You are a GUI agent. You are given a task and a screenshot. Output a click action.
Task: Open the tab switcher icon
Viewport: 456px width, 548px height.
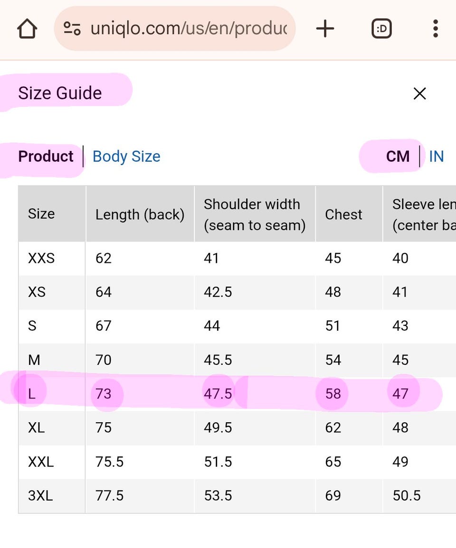pyautogui.click(x=381, y=29)
